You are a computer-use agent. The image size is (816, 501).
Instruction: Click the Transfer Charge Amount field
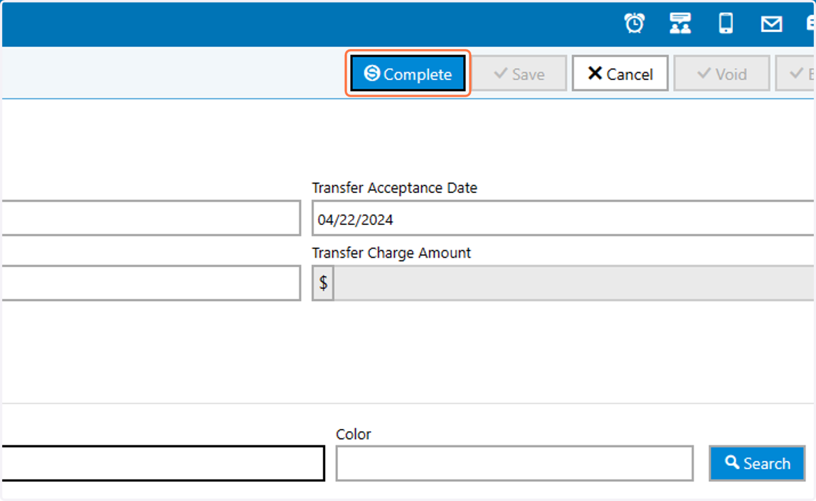click(x=574, y=283)
